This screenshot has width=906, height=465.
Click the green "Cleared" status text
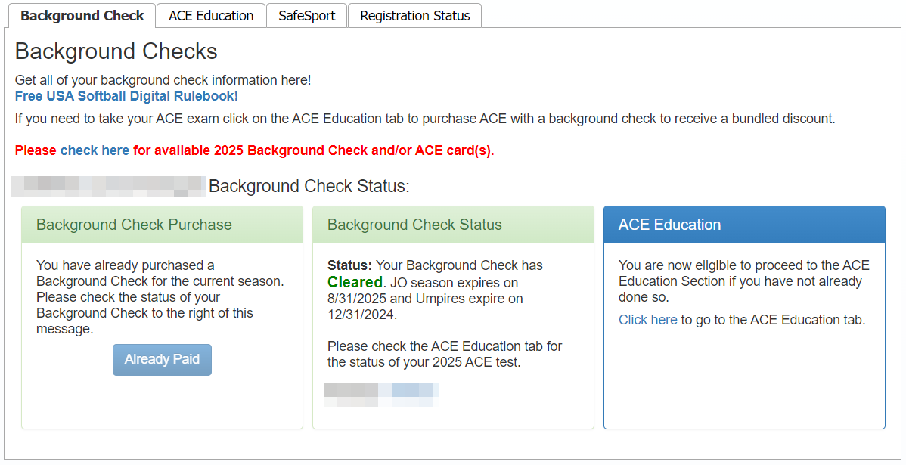coord(355,282)
